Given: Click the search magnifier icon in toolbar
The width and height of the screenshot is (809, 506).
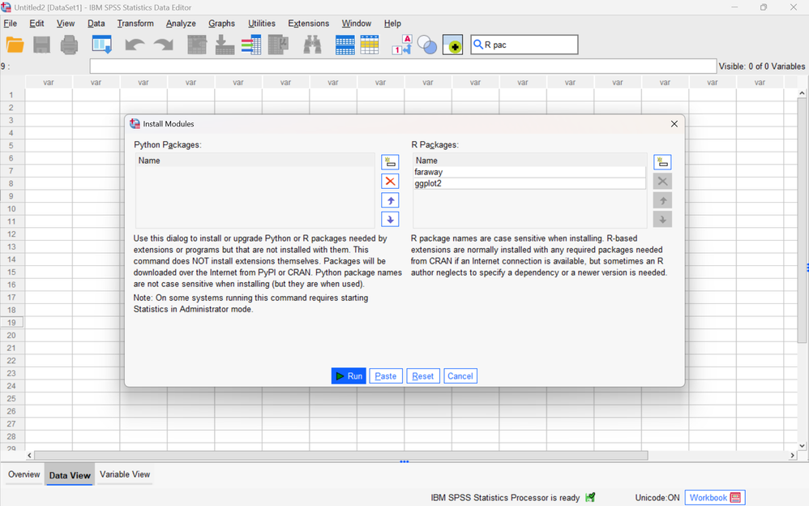Looking at the screenshot, I should [477, 45].
